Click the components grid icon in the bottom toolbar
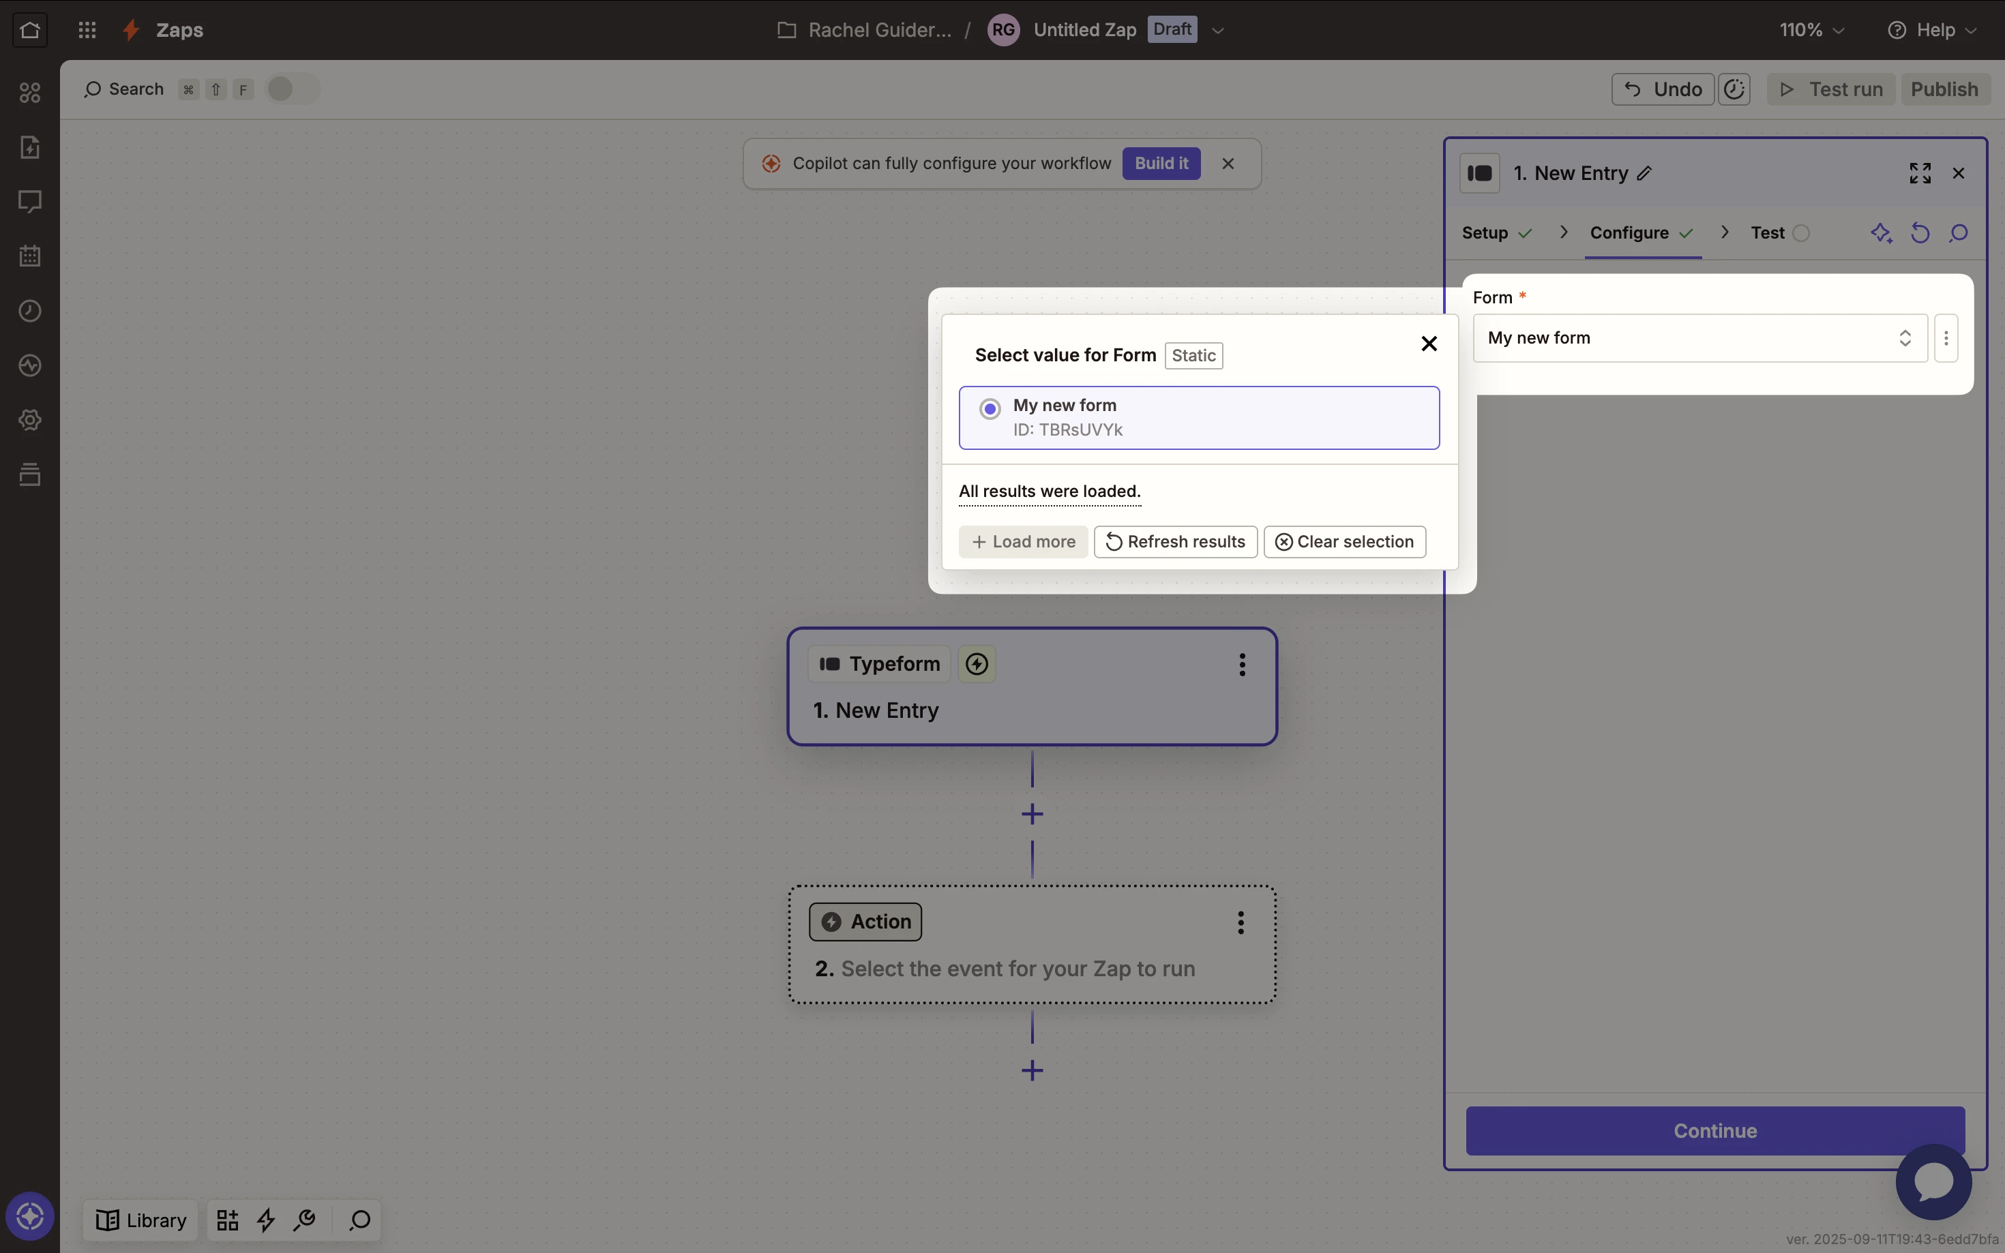Screen dimensions: 2005x1253 (227, 1221)
